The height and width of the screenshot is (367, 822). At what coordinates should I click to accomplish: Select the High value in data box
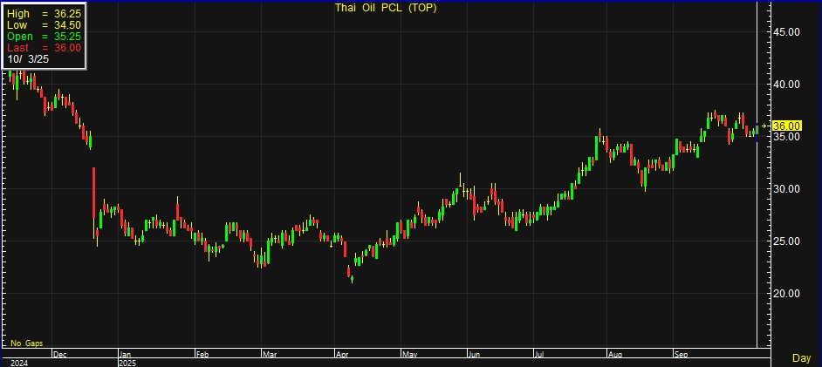(x=67, y=15)
